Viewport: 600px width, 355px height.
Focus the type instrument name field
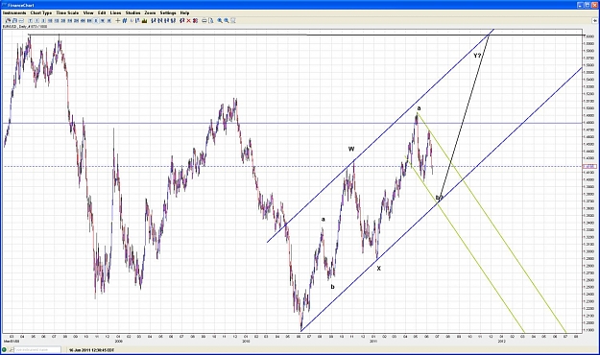(x=37, y=349)
